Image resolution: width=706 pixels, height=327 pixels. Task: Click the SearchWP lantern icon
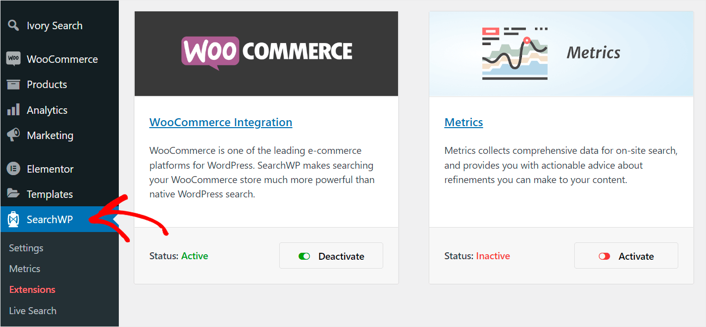tap(13, 220)
